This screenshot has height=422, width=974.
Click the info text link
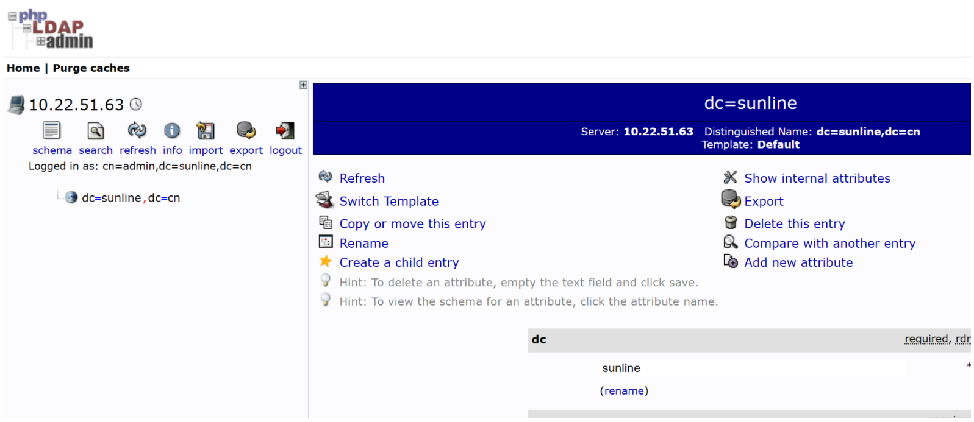click(172, 150)
